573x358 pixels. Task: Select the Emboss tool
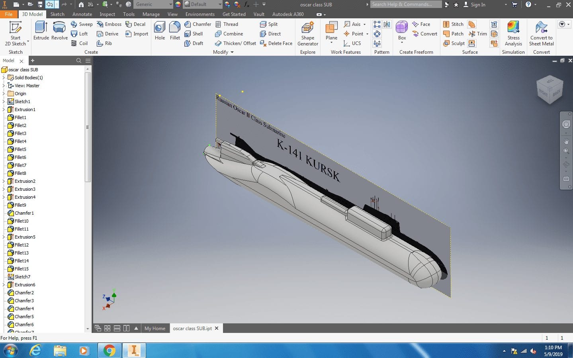click(x=109, y=24)
